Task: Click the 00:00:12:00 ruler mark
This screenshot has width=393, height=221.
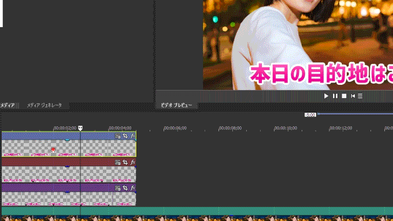Action: pyautogui.click(x=340, y=128)
